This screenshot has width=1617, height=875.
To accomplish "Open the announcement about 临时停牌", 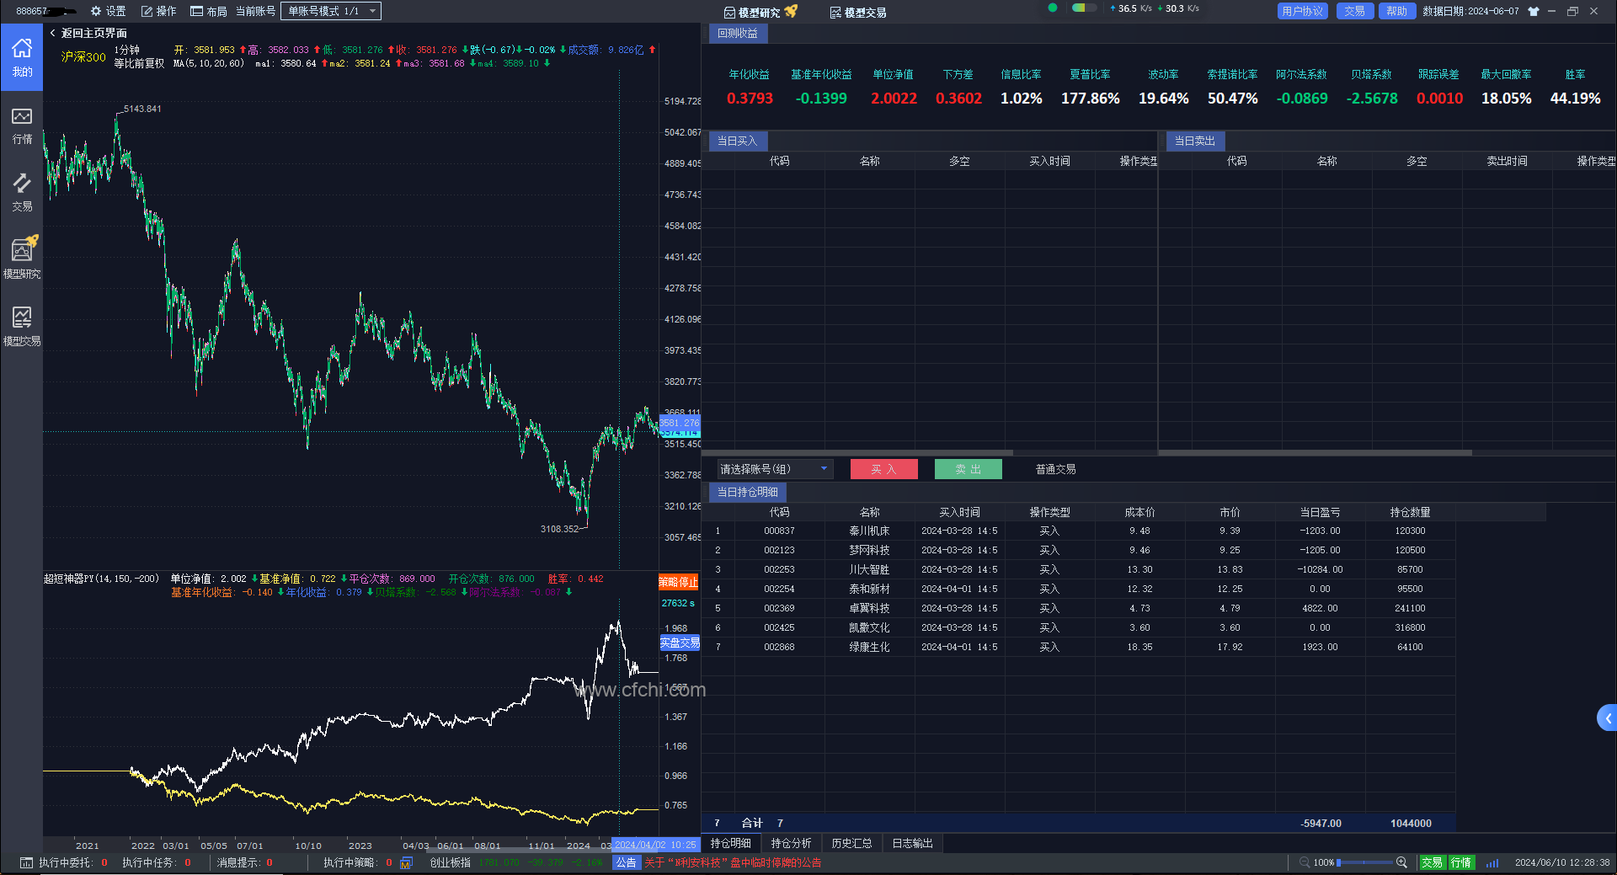I will [733, 862].
